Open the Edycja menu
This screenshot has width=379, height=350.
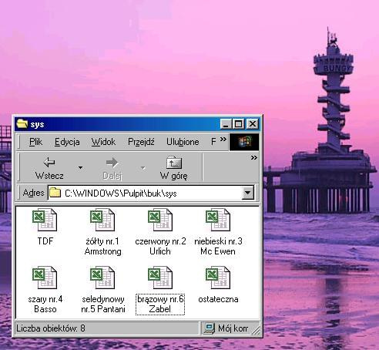click(67, 142)
